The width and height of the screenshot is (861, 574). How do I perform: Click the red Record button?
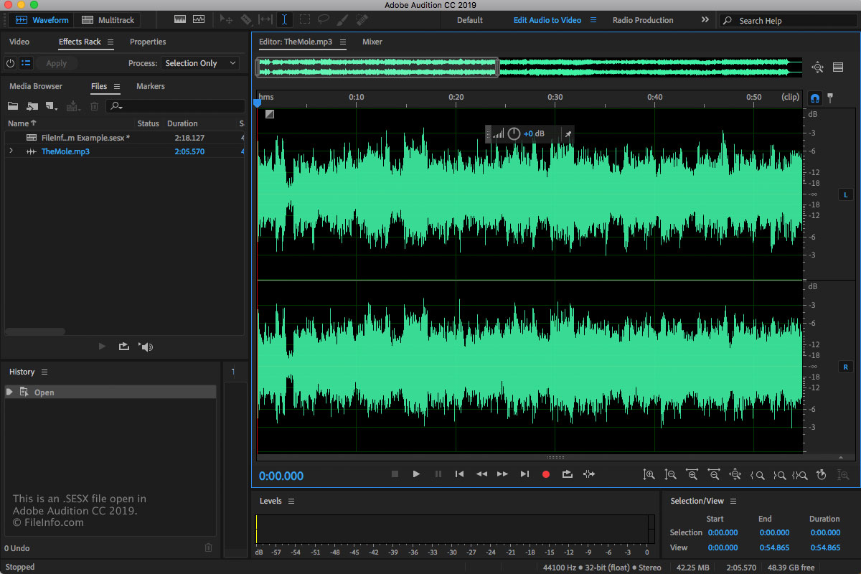point(546,474)
